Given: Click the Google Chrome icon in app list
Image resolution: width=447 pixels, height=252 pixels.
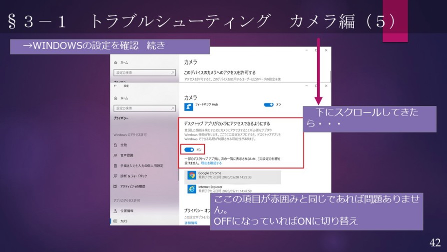Looking at the screenshot, I should point(192,175).
